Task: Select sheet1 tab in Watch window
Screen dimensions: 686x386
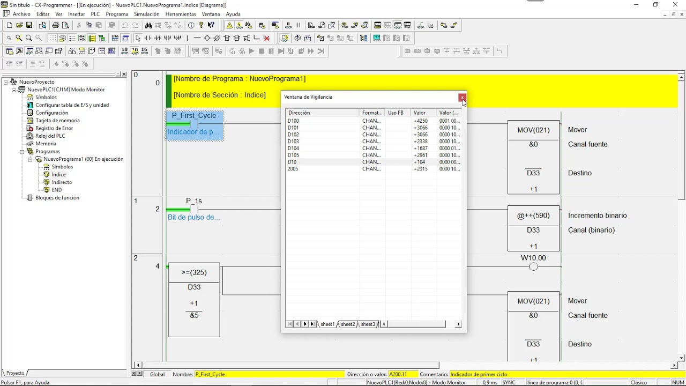Action: (327, 324)
